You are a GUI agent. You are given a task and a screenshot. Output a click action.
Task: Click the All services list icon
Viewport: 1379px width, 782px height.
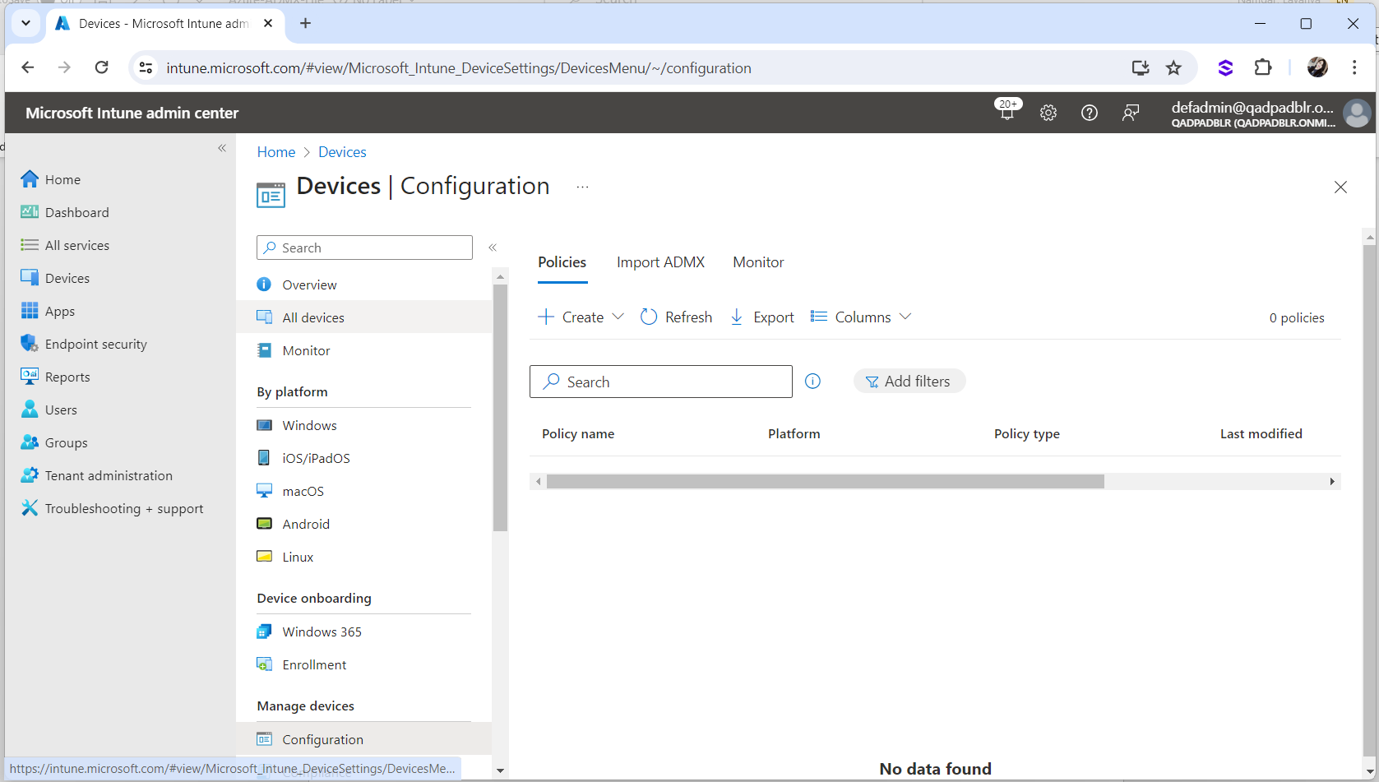30,245
